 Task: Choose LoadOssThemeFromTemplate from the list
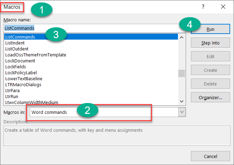[x=35, y=55]
